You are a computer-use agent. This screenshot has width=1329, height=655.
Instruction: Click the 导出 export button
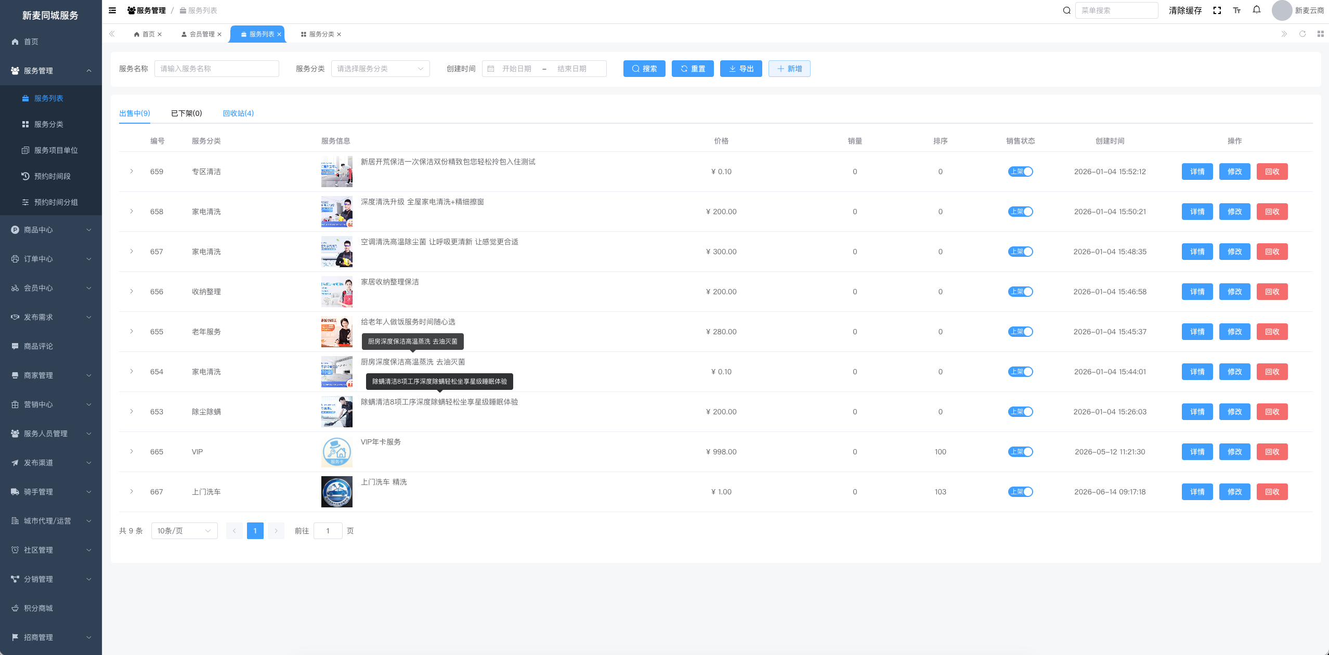pyautogui.click(x=741, y=69)
